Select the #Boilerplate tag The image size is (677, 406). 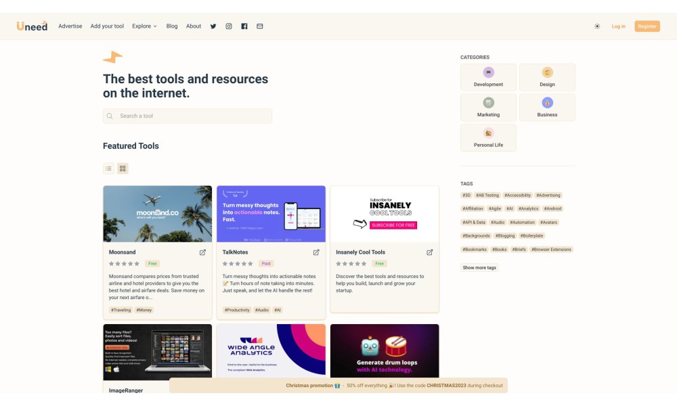pos(532,236)
